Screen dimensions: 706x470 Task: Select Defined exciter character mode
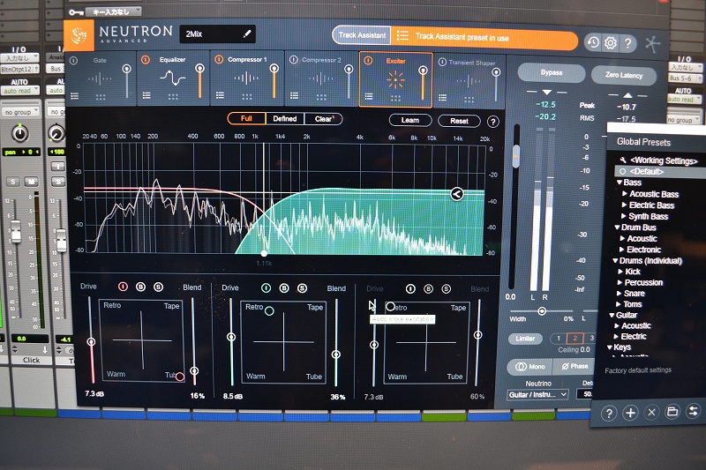(x=284, y=119)
